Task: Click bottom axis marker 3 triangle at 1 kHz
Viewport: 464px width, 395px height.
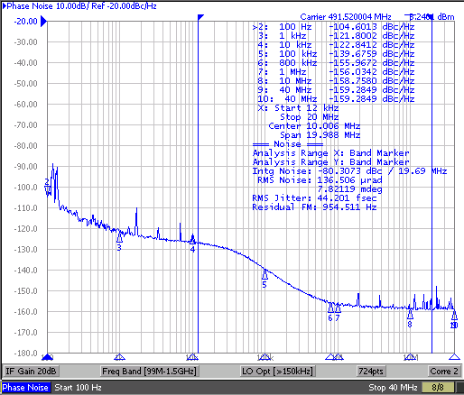Action: click(x=119, y=357)
